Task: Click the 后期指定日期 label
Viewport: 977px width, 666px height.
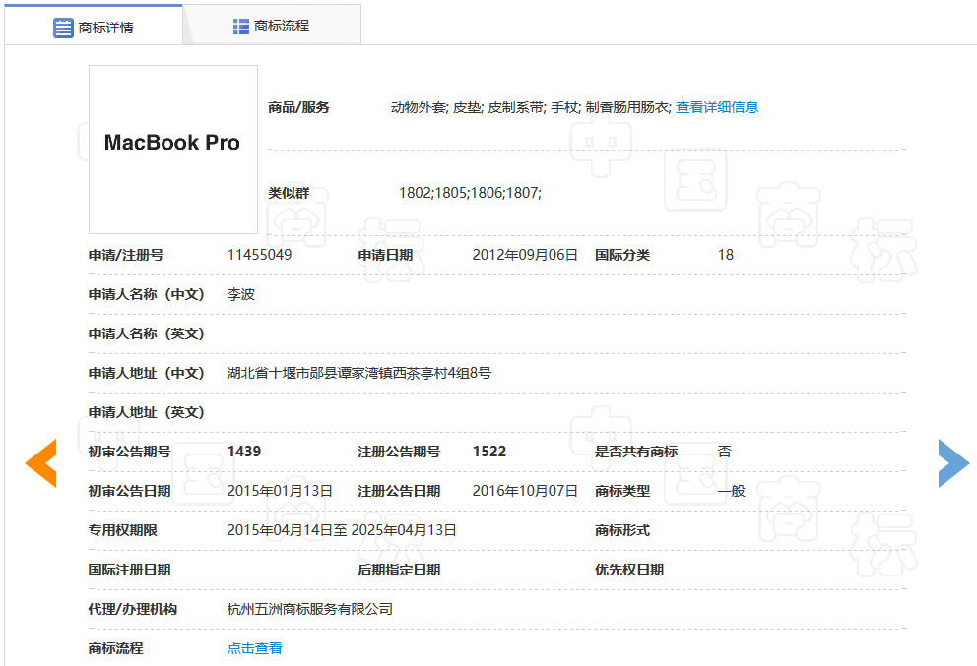Action: (x=399, y=570)
